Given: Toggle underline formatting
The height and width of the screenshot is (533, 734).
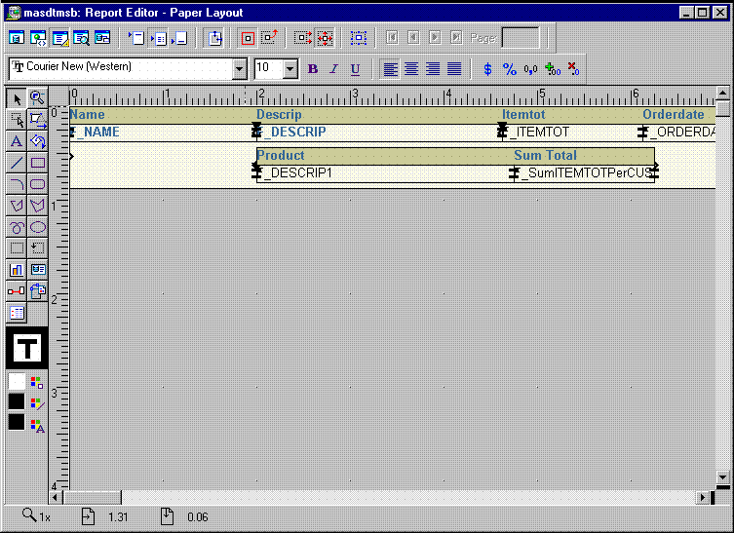Looking at the screenshot, I should pyautogui.click(x=355, y=69).
